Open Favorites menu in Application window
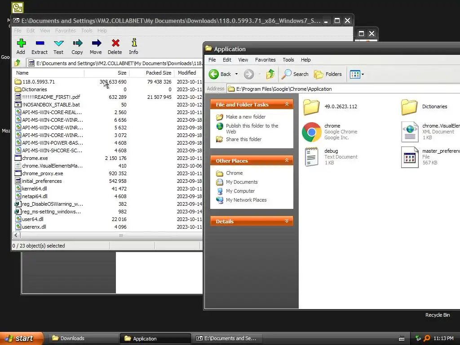The image size is (460, 345). [x=265, y=60]
